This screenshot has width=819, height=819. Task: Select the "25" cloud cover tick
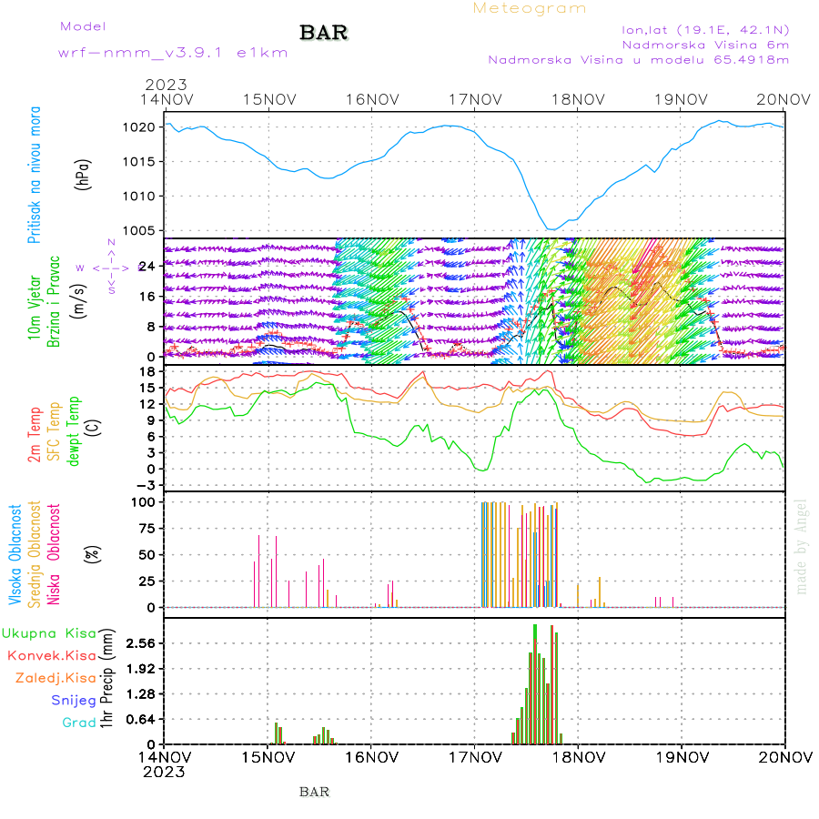pos(147,581)
